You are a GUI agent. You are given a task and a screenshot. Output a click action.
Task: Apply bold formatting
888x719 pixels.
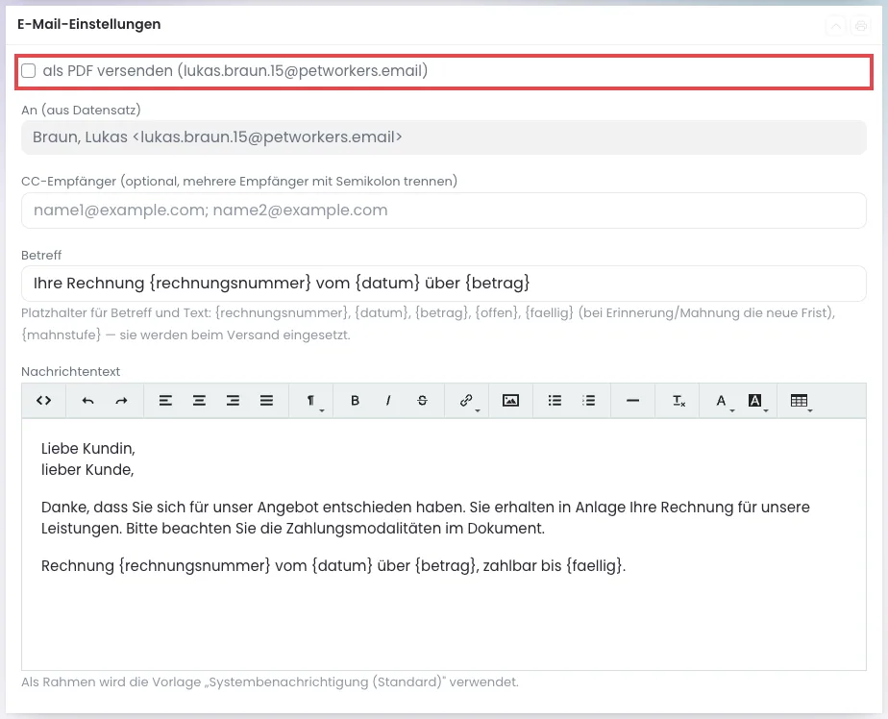(x=355, y=401)
